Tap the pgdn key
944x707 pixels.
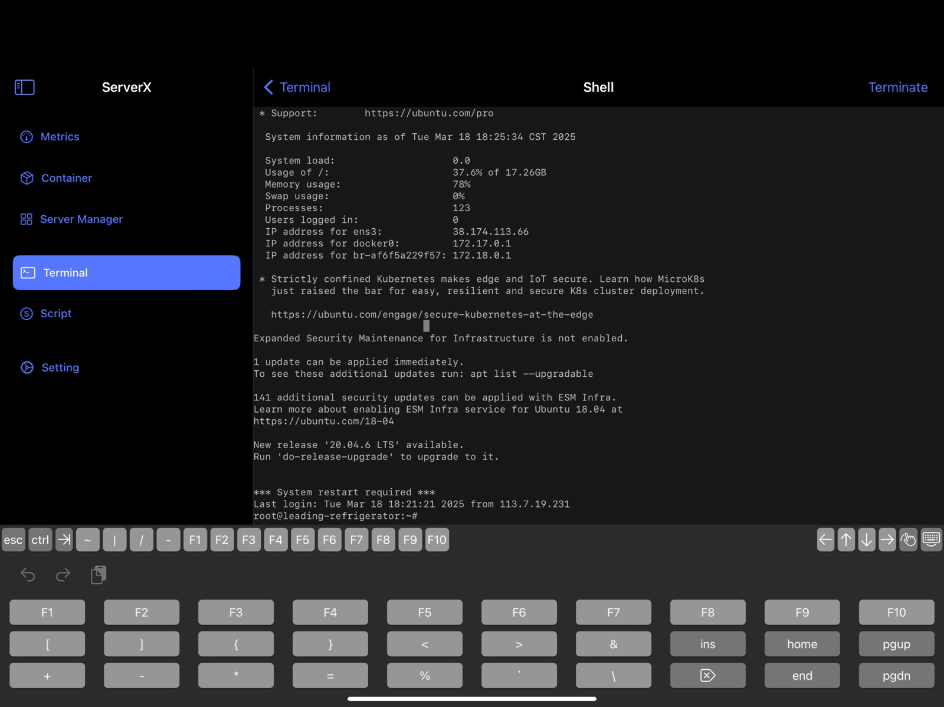pyautogui.click(x=897, y=676)
